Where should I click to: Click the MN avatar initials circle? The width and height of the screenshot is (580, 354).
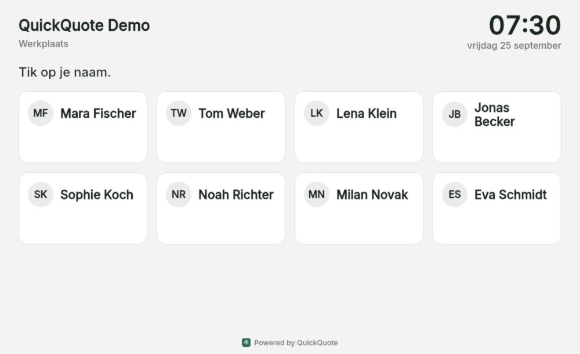[x=317, y=194]
